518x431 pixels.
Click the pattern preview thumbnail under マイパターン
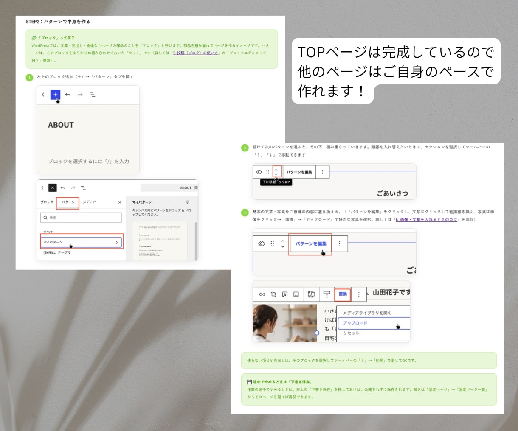(160, 241)
